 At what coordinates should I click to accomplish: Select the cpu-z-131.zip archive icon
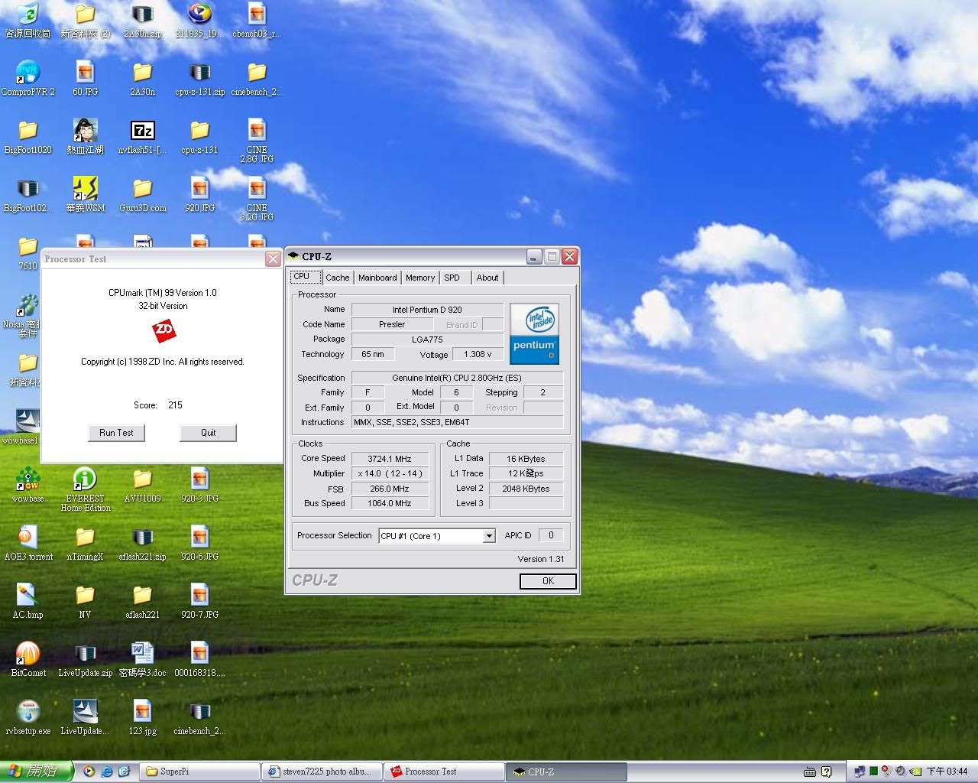(199, 78)
